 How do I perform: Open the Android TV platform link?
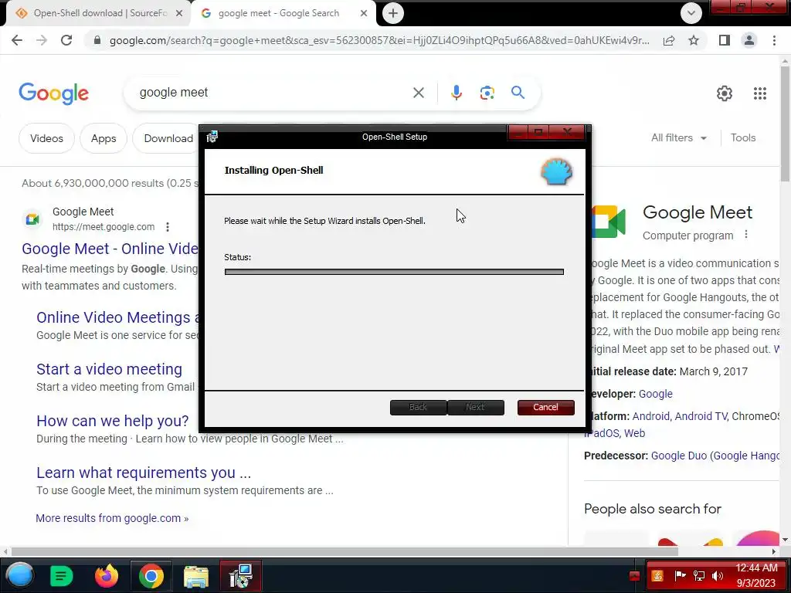(x=701, y=416)
